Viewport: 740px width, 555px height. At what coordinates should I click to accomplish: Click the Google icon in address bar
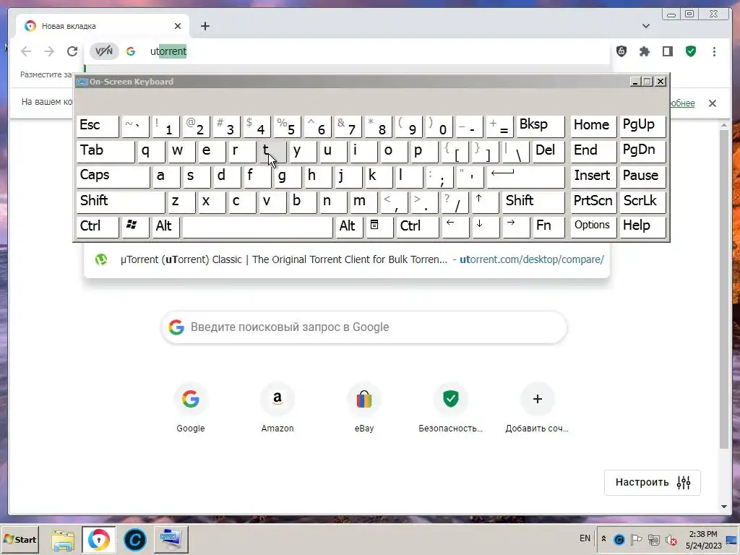[x=132, y=51]
